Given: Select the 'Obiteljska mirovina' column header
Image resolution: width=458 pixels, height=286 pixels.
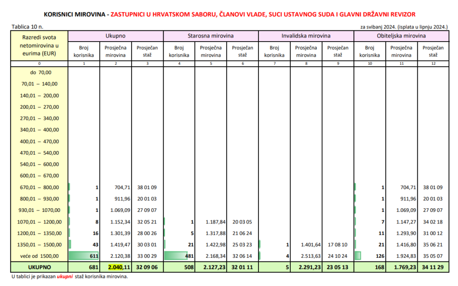Looking at the screenshot, I should 401,36.
